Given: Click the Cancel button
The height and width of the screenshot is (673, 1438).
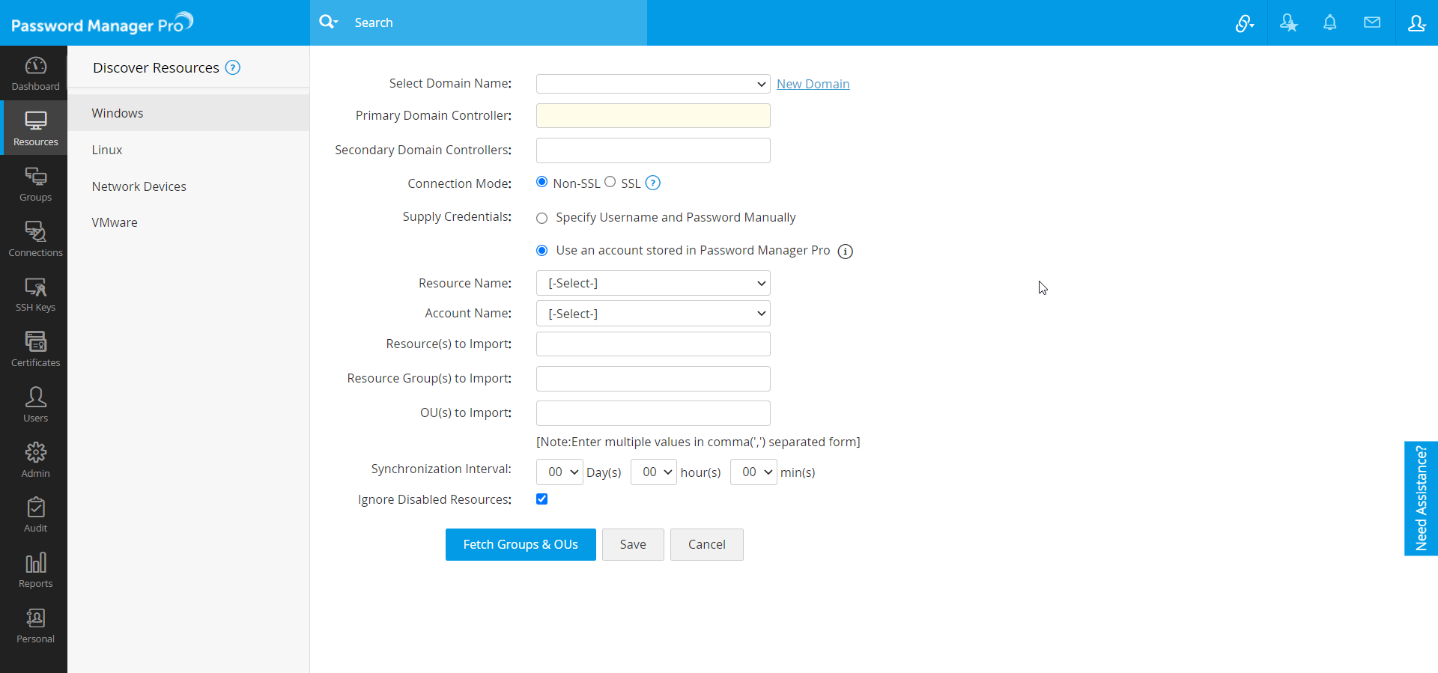Looking at the screenshot, I should [x=706, y=544].
